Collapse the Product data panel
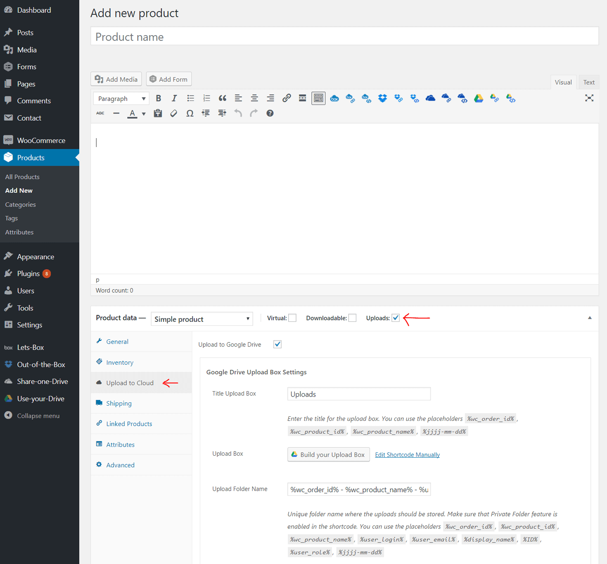Screen dimensions: 607x564 pyautogui.click(x=590, y=318)
